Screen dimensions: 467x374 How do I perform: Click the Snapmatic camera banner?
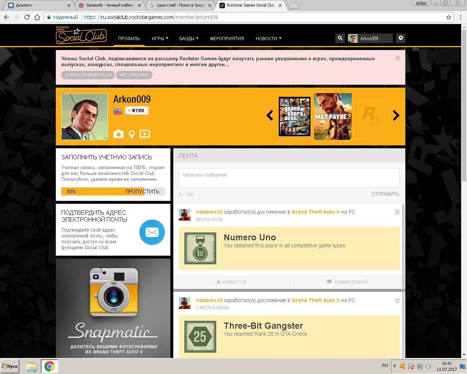(113, 308)
